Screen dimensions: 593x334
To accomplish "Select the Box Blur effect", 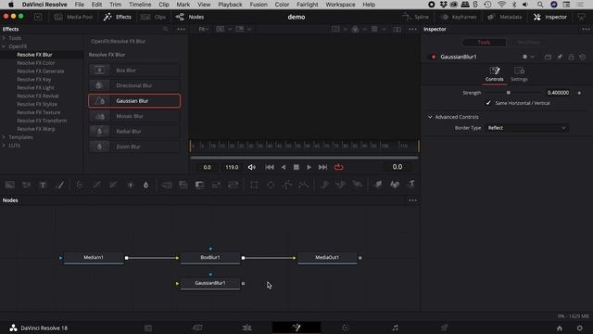I will click(x=134, y=71).
